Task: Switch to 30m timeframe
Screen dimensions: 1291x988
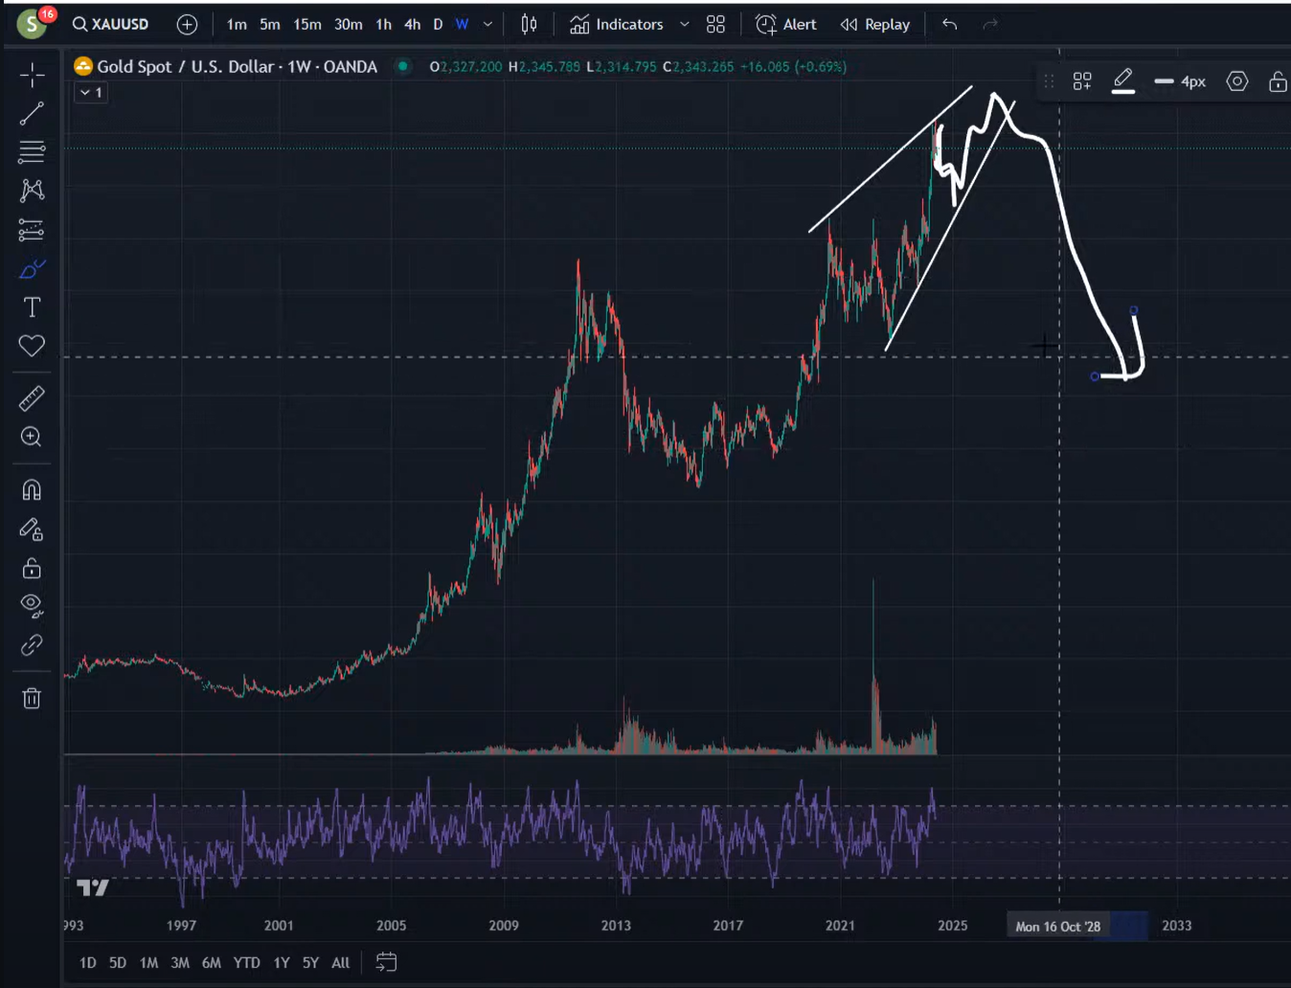Action: pos(349,25)
